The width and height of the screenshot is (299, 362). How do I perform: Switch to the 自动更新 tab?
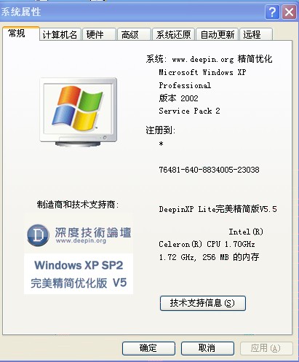click(218, 34)
